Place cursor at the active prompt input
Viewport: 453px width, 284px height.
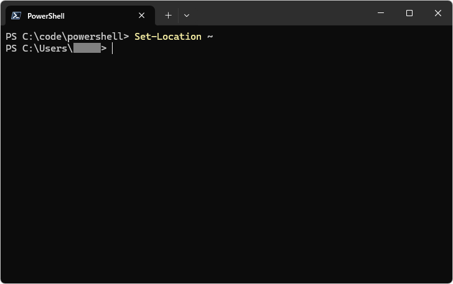[x=113, y=48]
